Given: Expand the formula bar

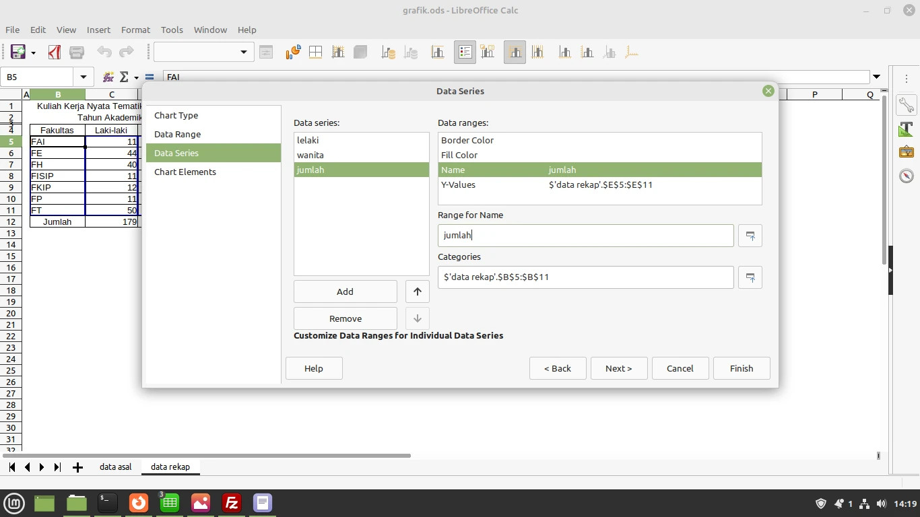Looking at the screenshot, I should pos(876,77).
